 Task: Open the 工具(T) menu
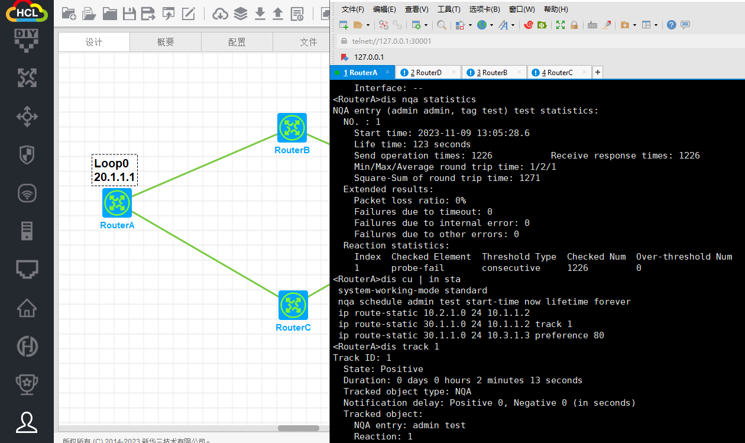click(x=449, y=9)
